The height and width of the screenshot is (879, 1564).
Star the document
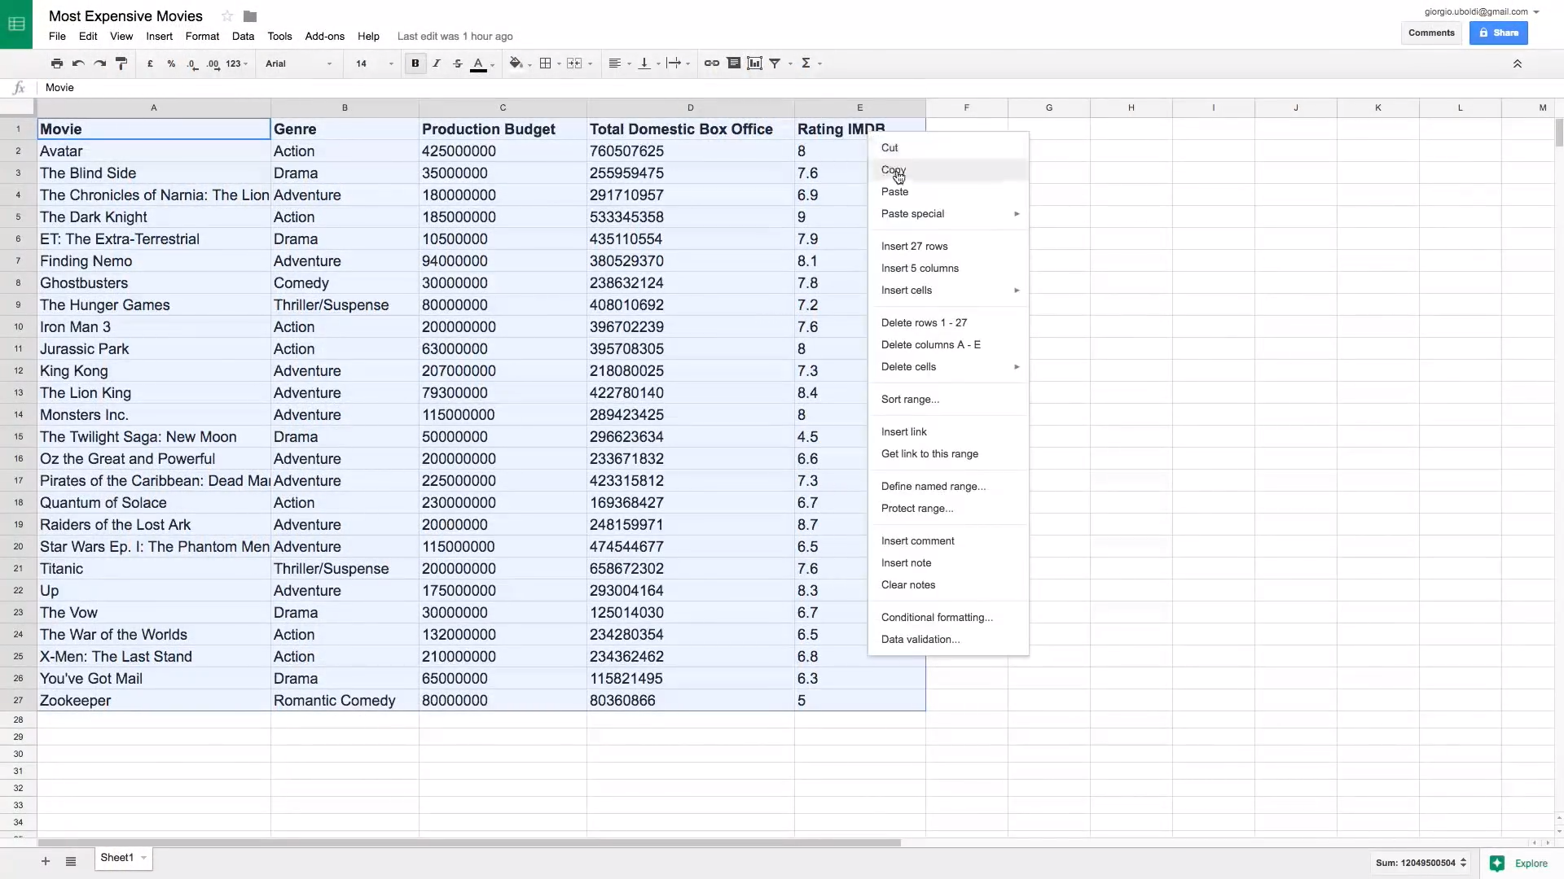227,16
